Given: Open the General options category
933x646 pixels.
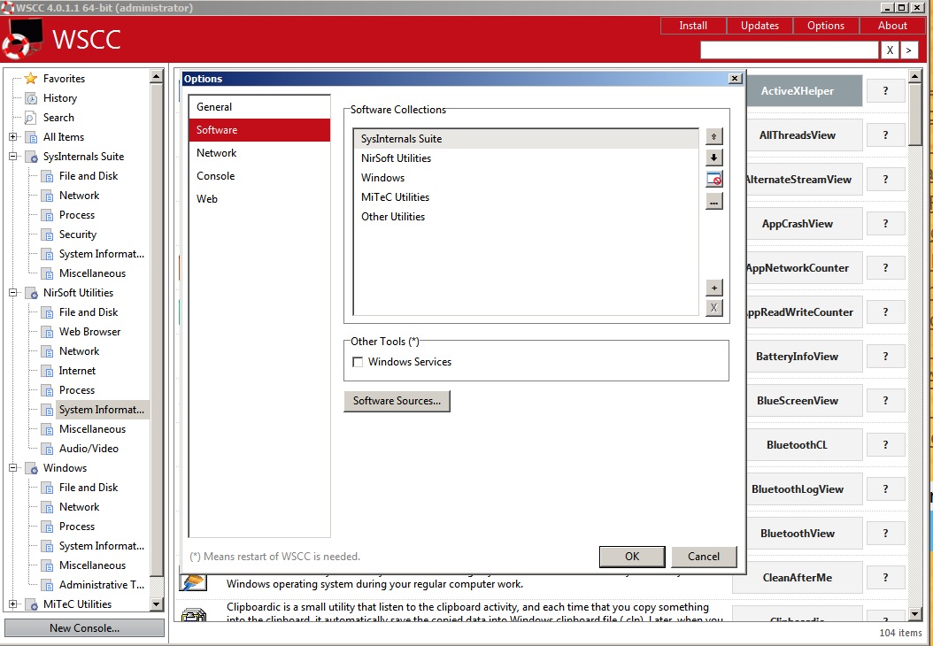Looking at the screenshot, I should click(x=214, y=107).
